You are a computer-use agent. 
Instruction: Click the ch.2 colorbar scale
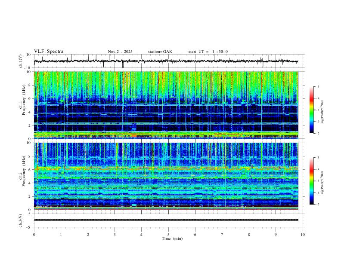tap(311, 181)
